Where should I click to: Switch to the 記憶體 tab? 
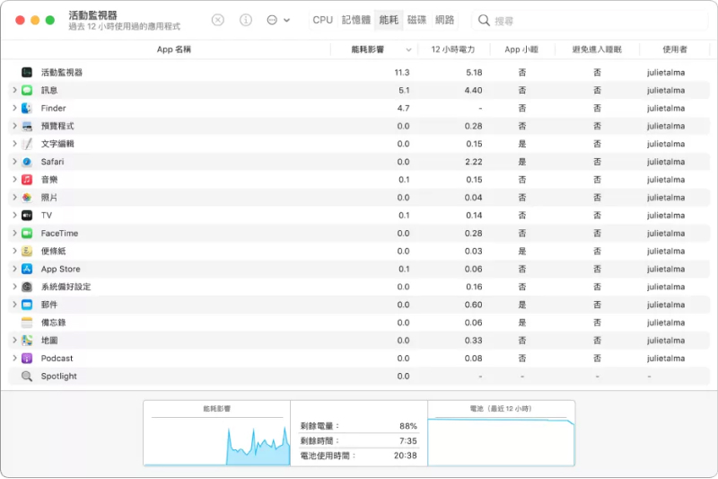[355, 20]
